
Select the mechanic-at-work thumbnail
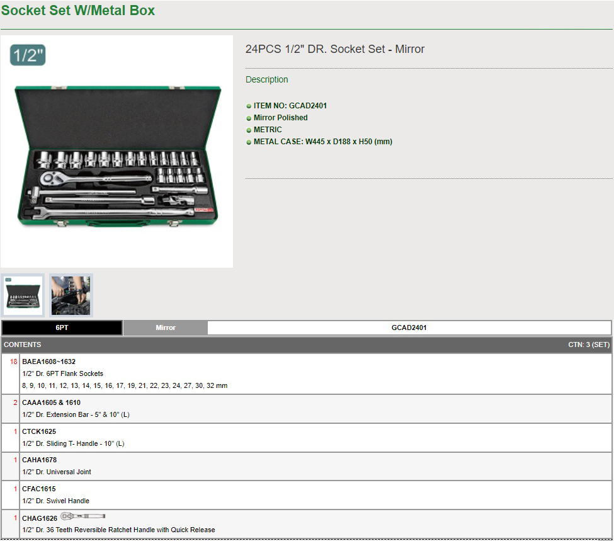coord(71,295)
